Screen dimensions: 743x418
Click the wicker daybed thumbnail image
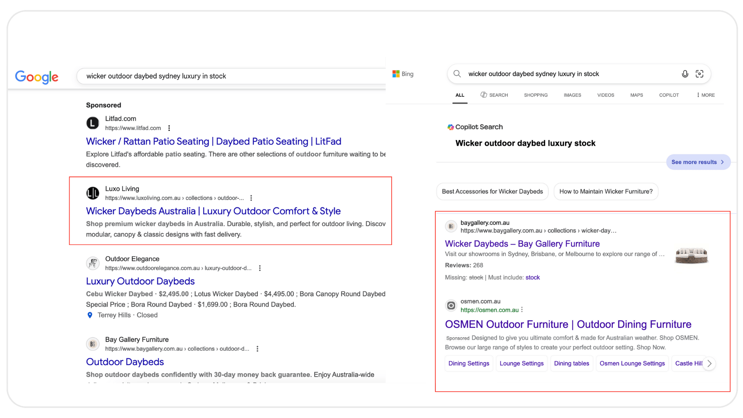click(692, 256)
